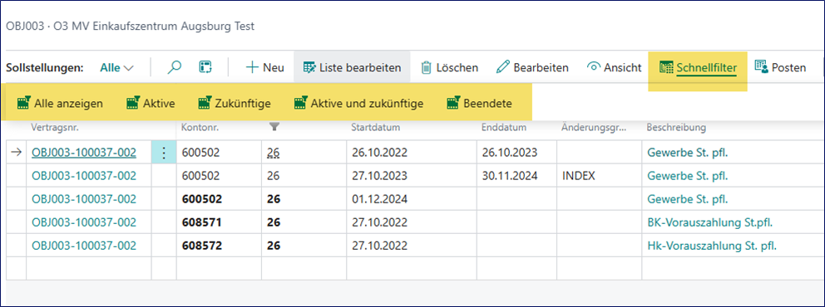Open contract link in row starting 01.12.2024

[x=84, y=199]
